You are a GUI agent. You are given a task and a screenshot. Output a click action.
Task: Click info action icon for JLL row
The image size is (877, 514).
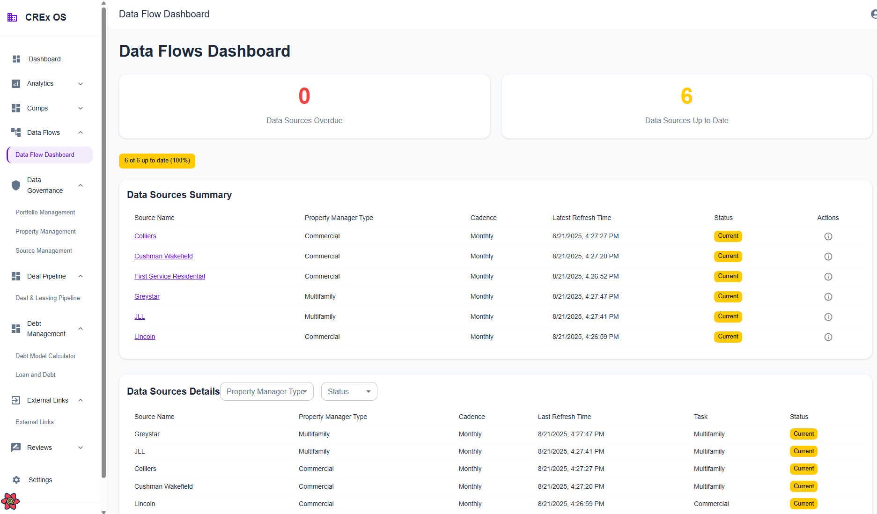[828, 317]
